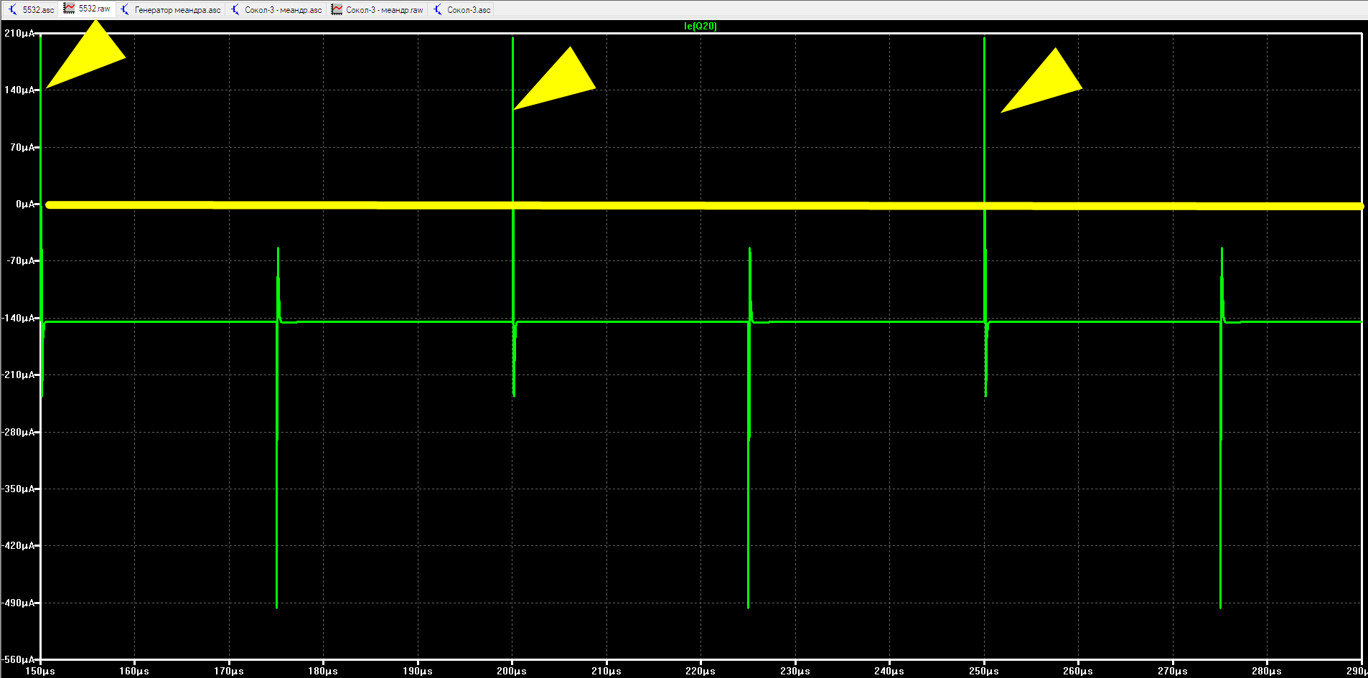The height and width of the screenshot is (678, 1368).
Task: Click the 210µA vertical axis label
Action: pyautogui.click(x=19, y=34)
